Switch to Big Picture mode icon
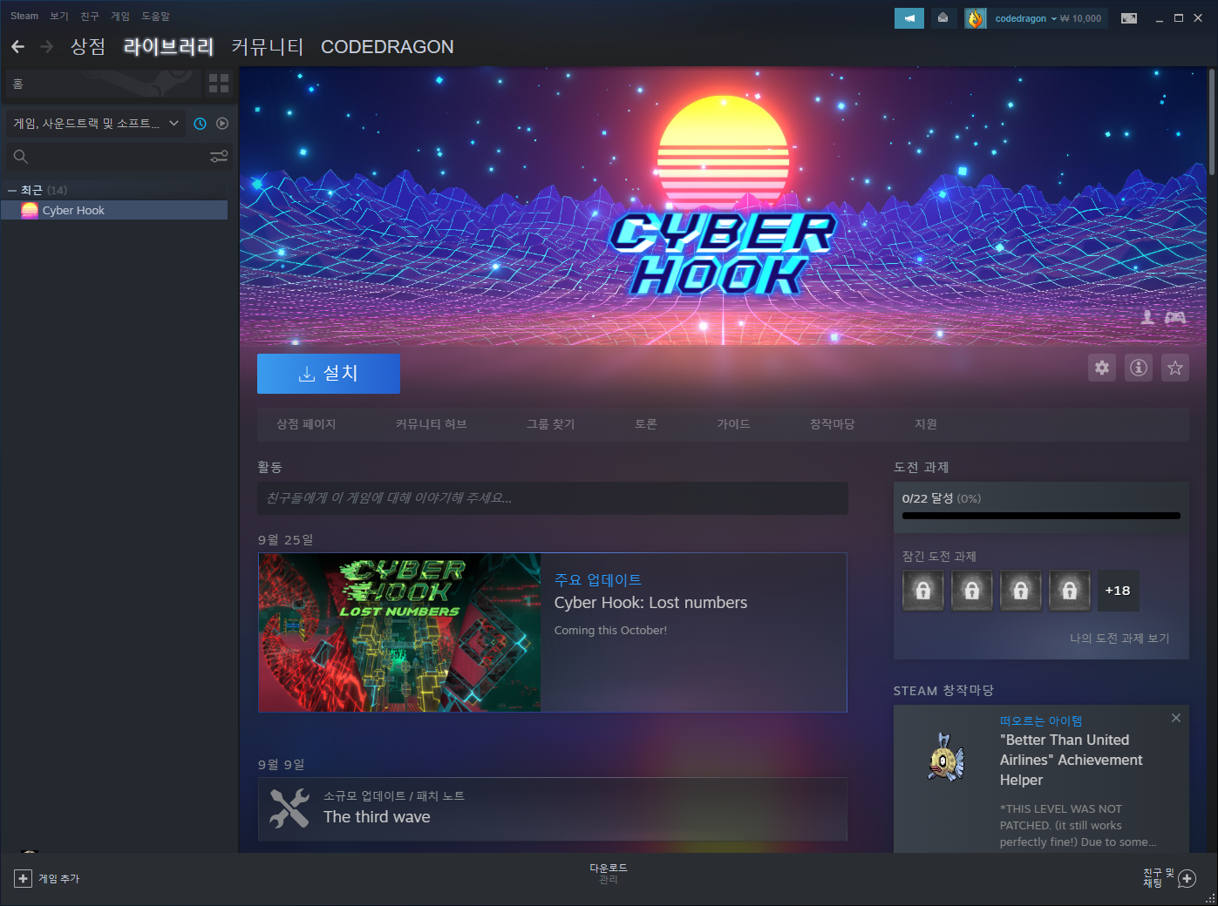 click(x=1129, y=18)
